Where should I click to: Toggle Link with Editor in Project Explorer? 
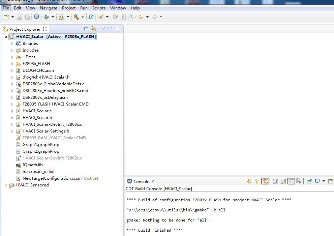93,29
